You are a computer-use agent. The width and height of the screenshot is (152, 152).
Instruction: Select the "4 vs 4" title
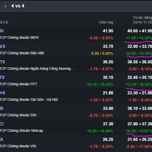[x=18, y=6]
